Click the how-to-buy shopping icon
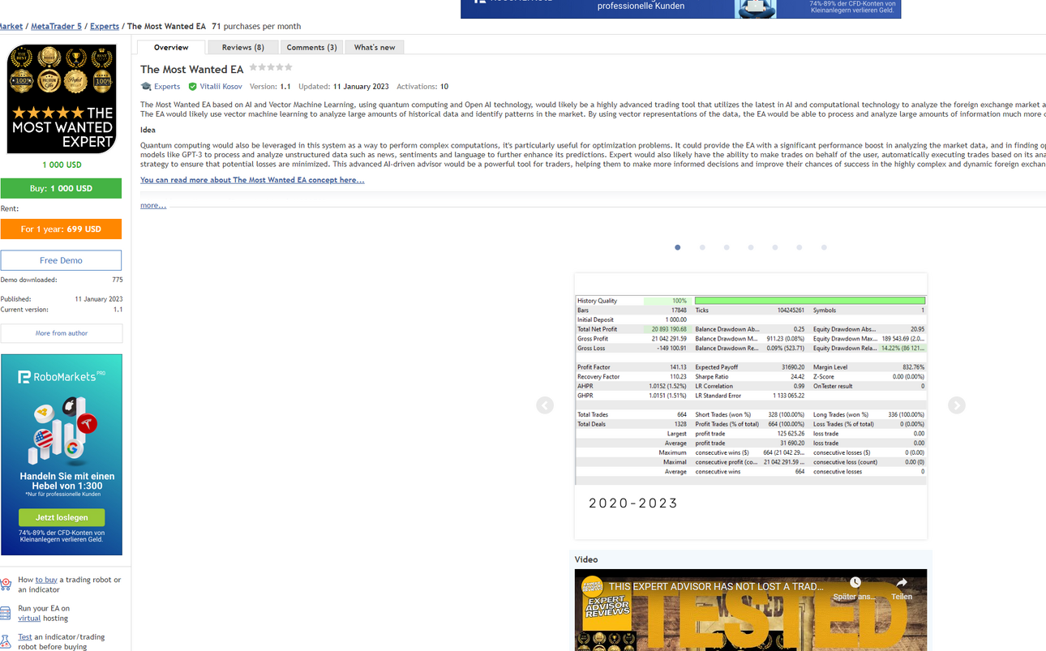 click(x=6, y=584)
